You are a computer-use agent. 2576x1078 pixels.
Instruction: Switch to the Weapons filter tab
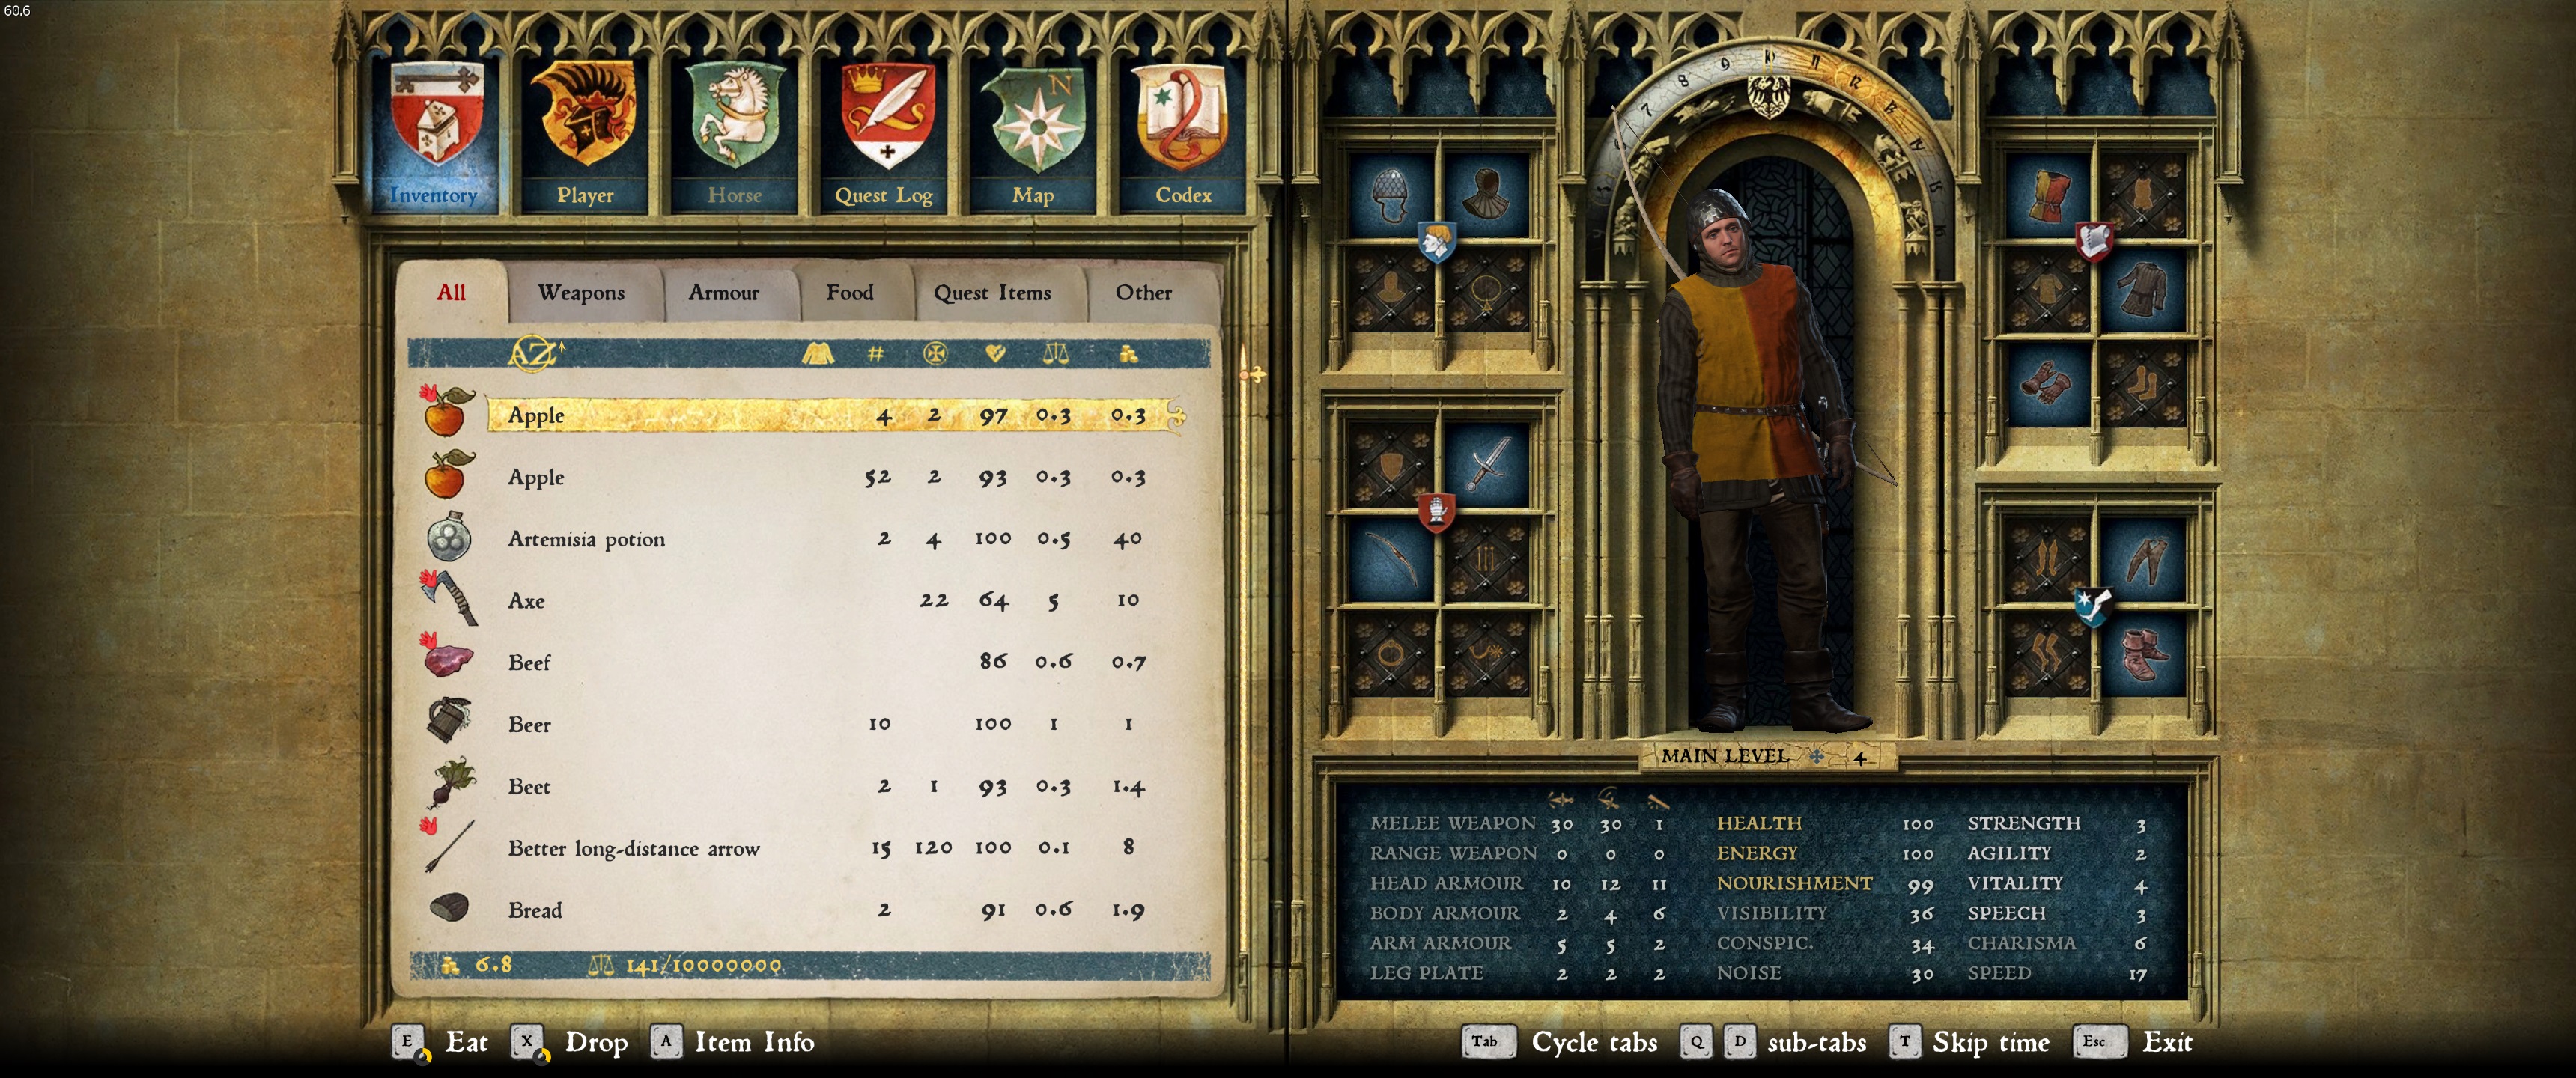pyautogui.click(x=583, y=291)
